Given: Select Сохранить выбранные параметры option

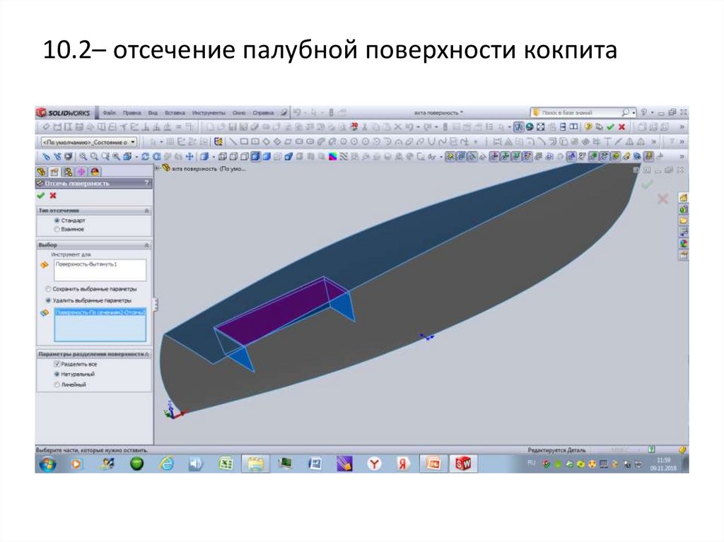Looking at the screenshot, I should [x=48, y=289].
